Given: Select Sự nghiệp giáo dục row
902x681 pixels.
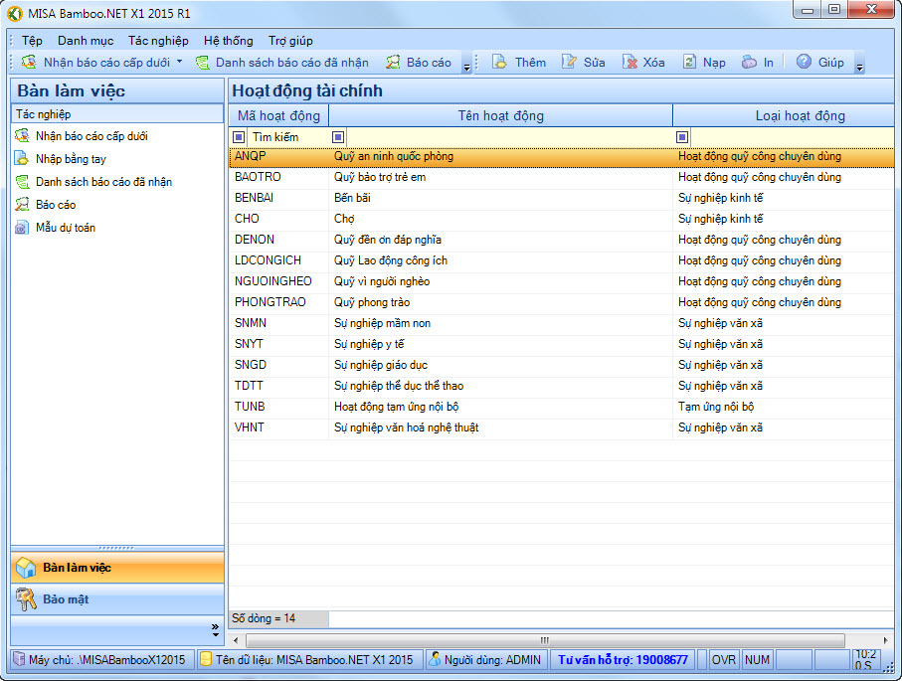Looking at the screenshot, I should coord(562,365).
